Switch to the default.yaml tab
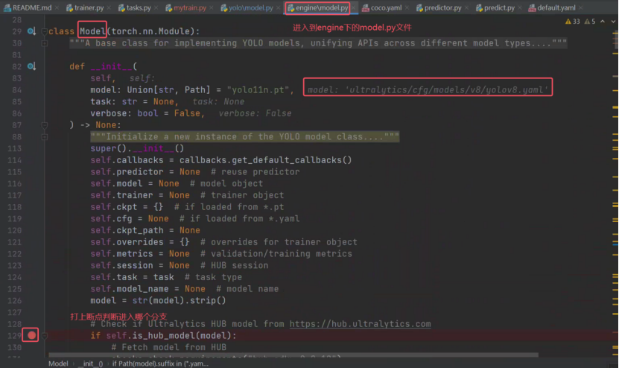The height and width of the screenshot is (368, 619). coord(556,7)
